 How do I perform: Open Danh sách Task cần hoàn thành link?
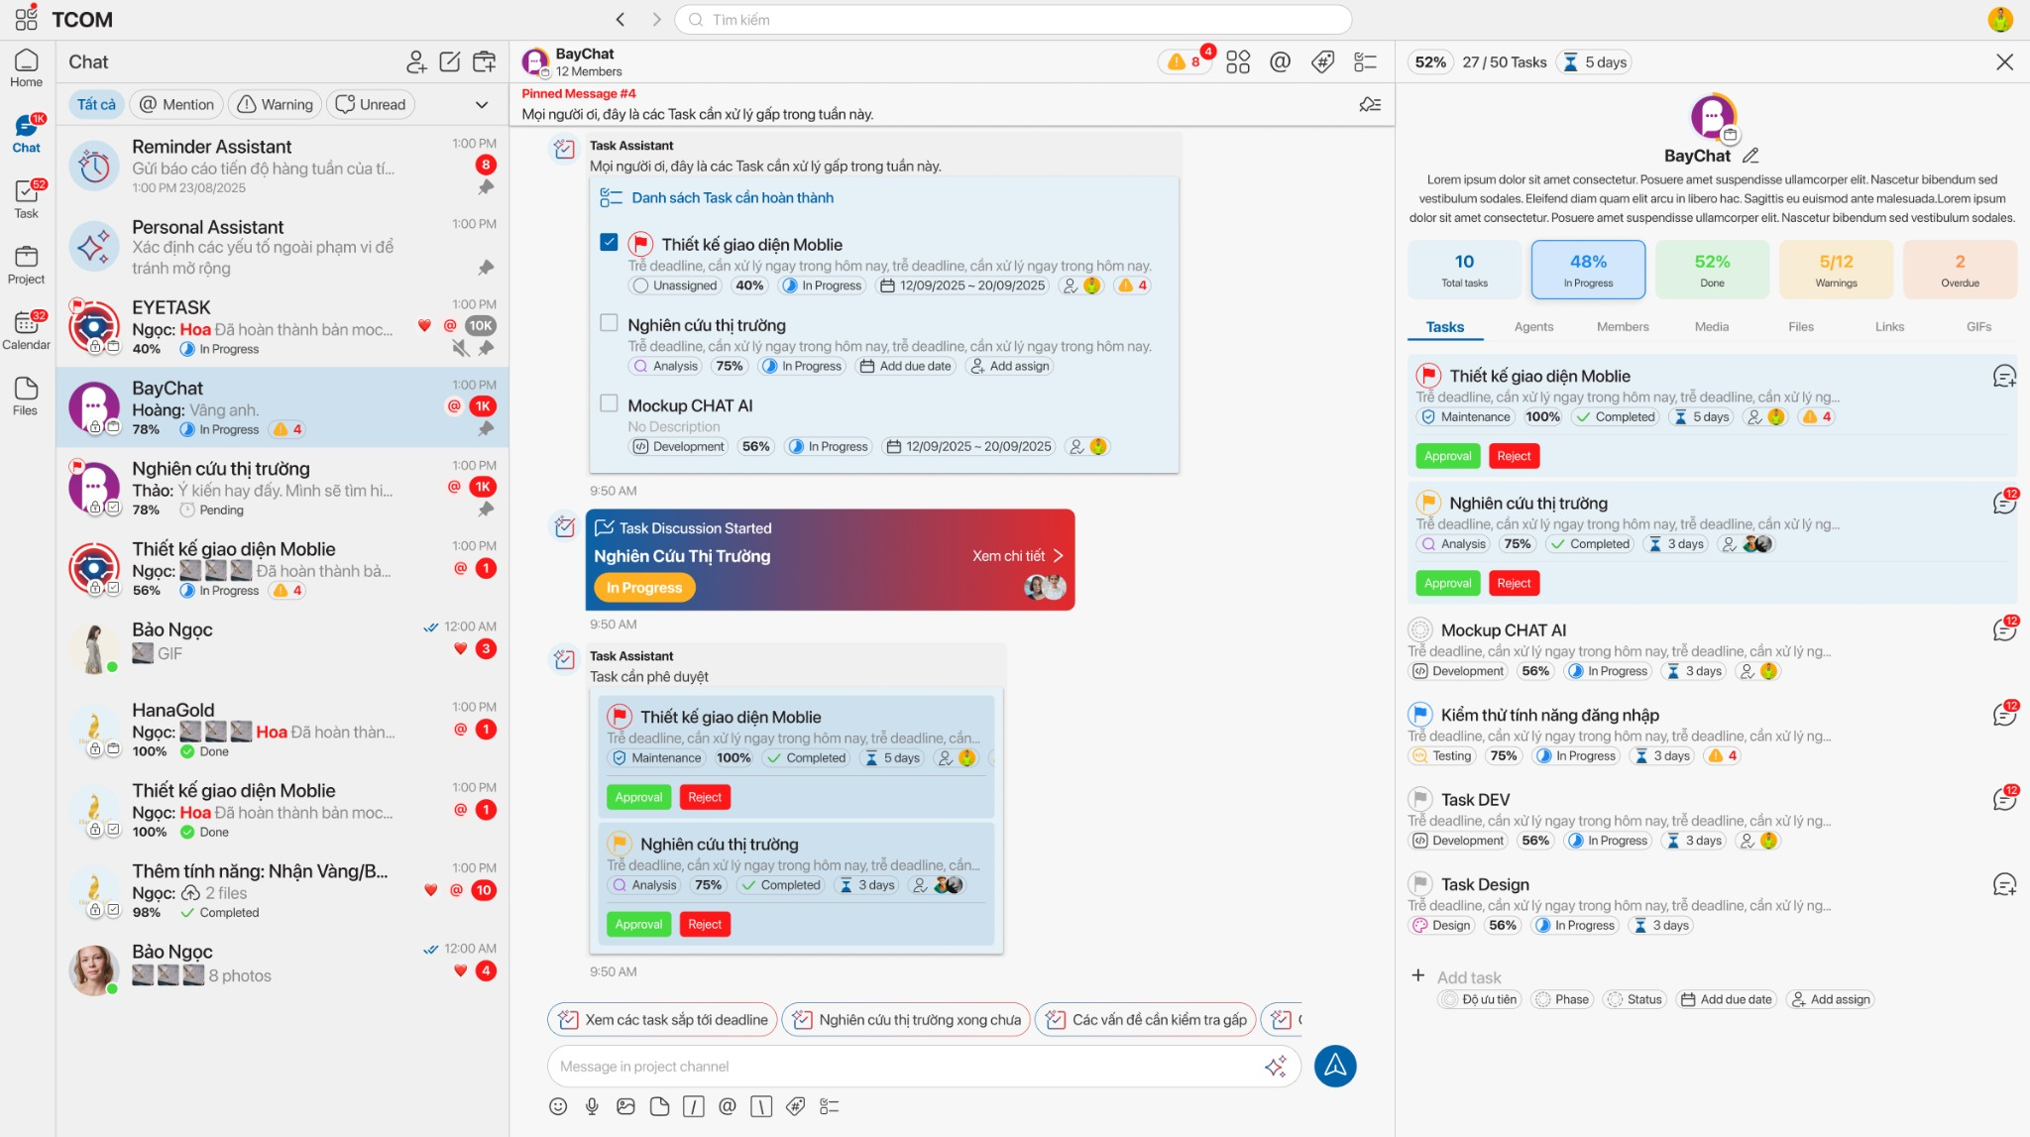tap(733, 198)
